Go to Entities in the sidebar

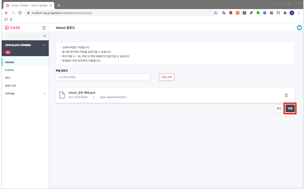pos(10,70)
